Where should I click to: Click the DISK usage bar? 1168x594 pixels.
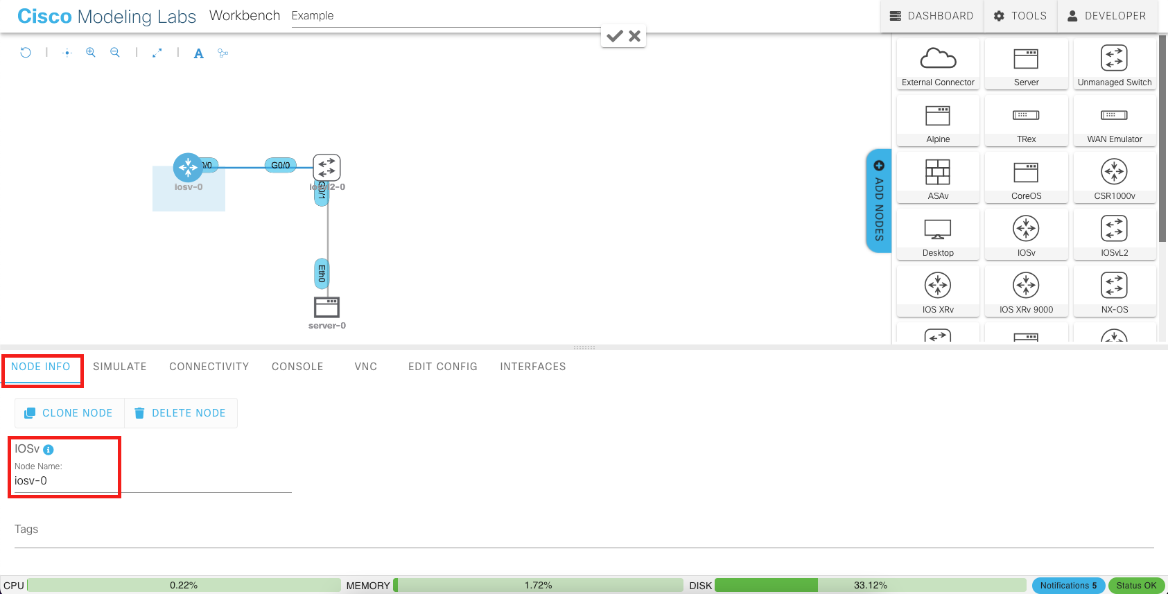[x=870, y=586]
